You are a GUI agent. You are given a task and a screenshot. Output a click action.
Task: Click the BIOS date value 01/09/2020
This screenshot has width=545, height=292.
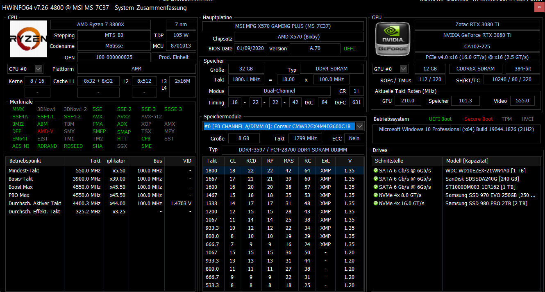pyautogui.click(x=250, y=48)
